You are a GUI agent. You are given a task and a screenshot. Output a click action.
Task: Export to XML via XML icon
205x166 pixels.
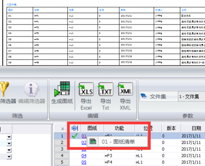(x=125, y=89)
